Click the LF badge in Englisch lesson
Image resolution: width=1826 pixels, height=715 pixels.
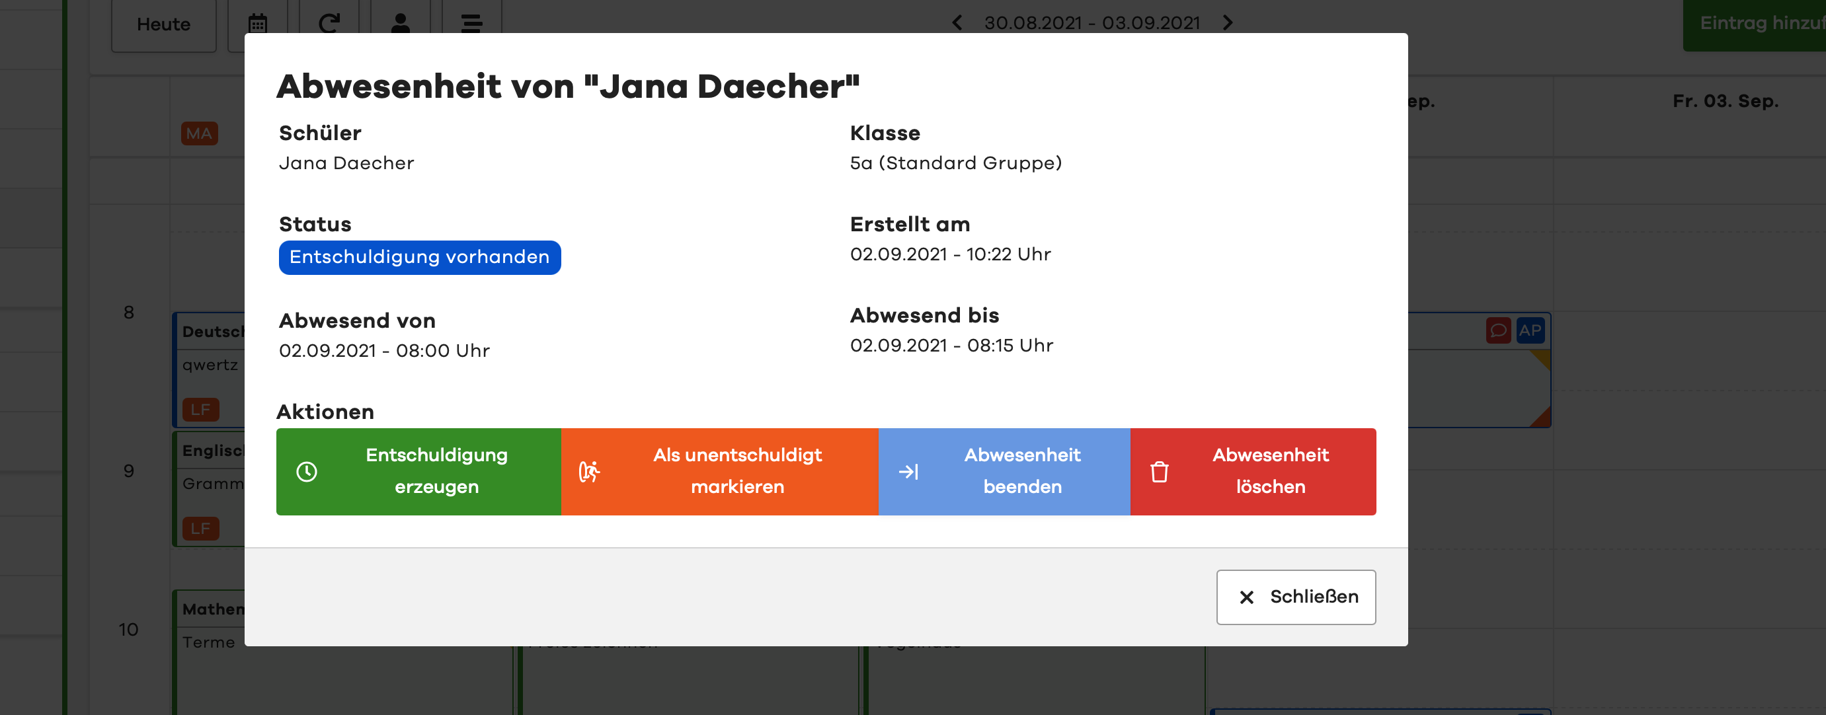pos(200,528)
